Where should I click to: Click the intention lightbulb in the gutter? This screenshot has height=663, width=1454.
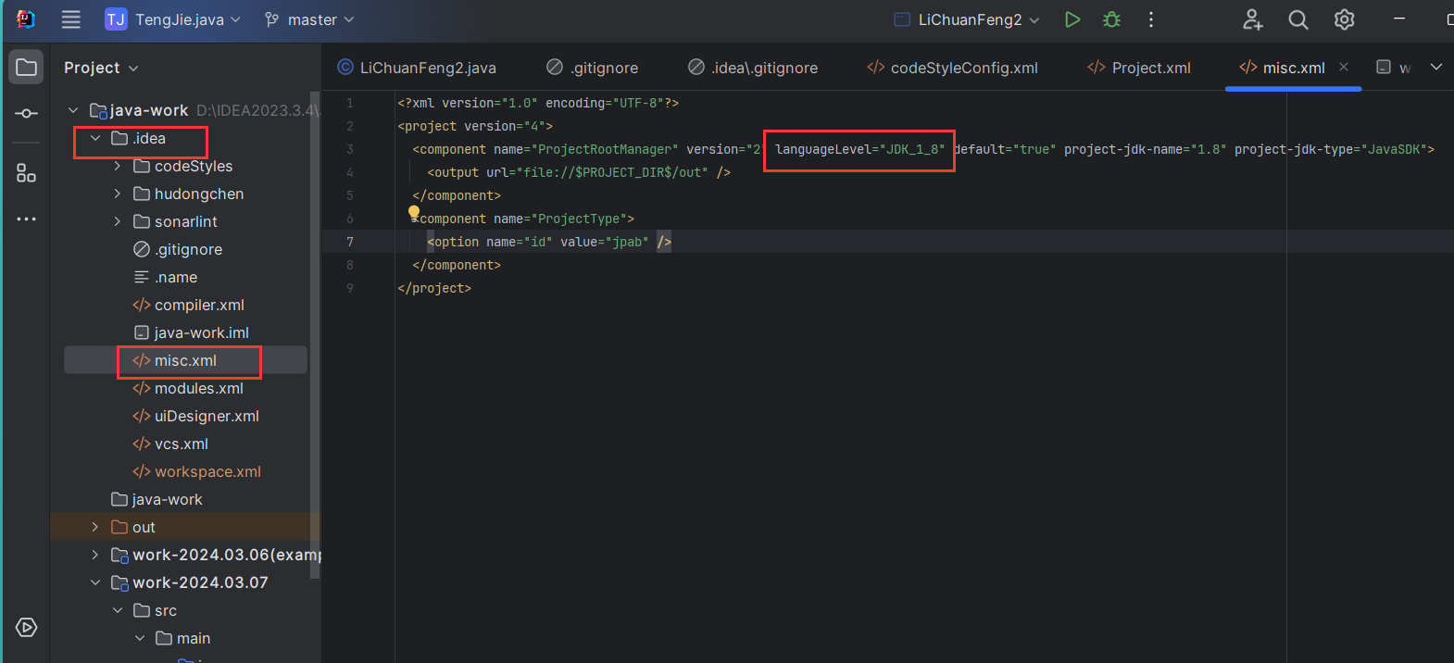coord(414,213)
